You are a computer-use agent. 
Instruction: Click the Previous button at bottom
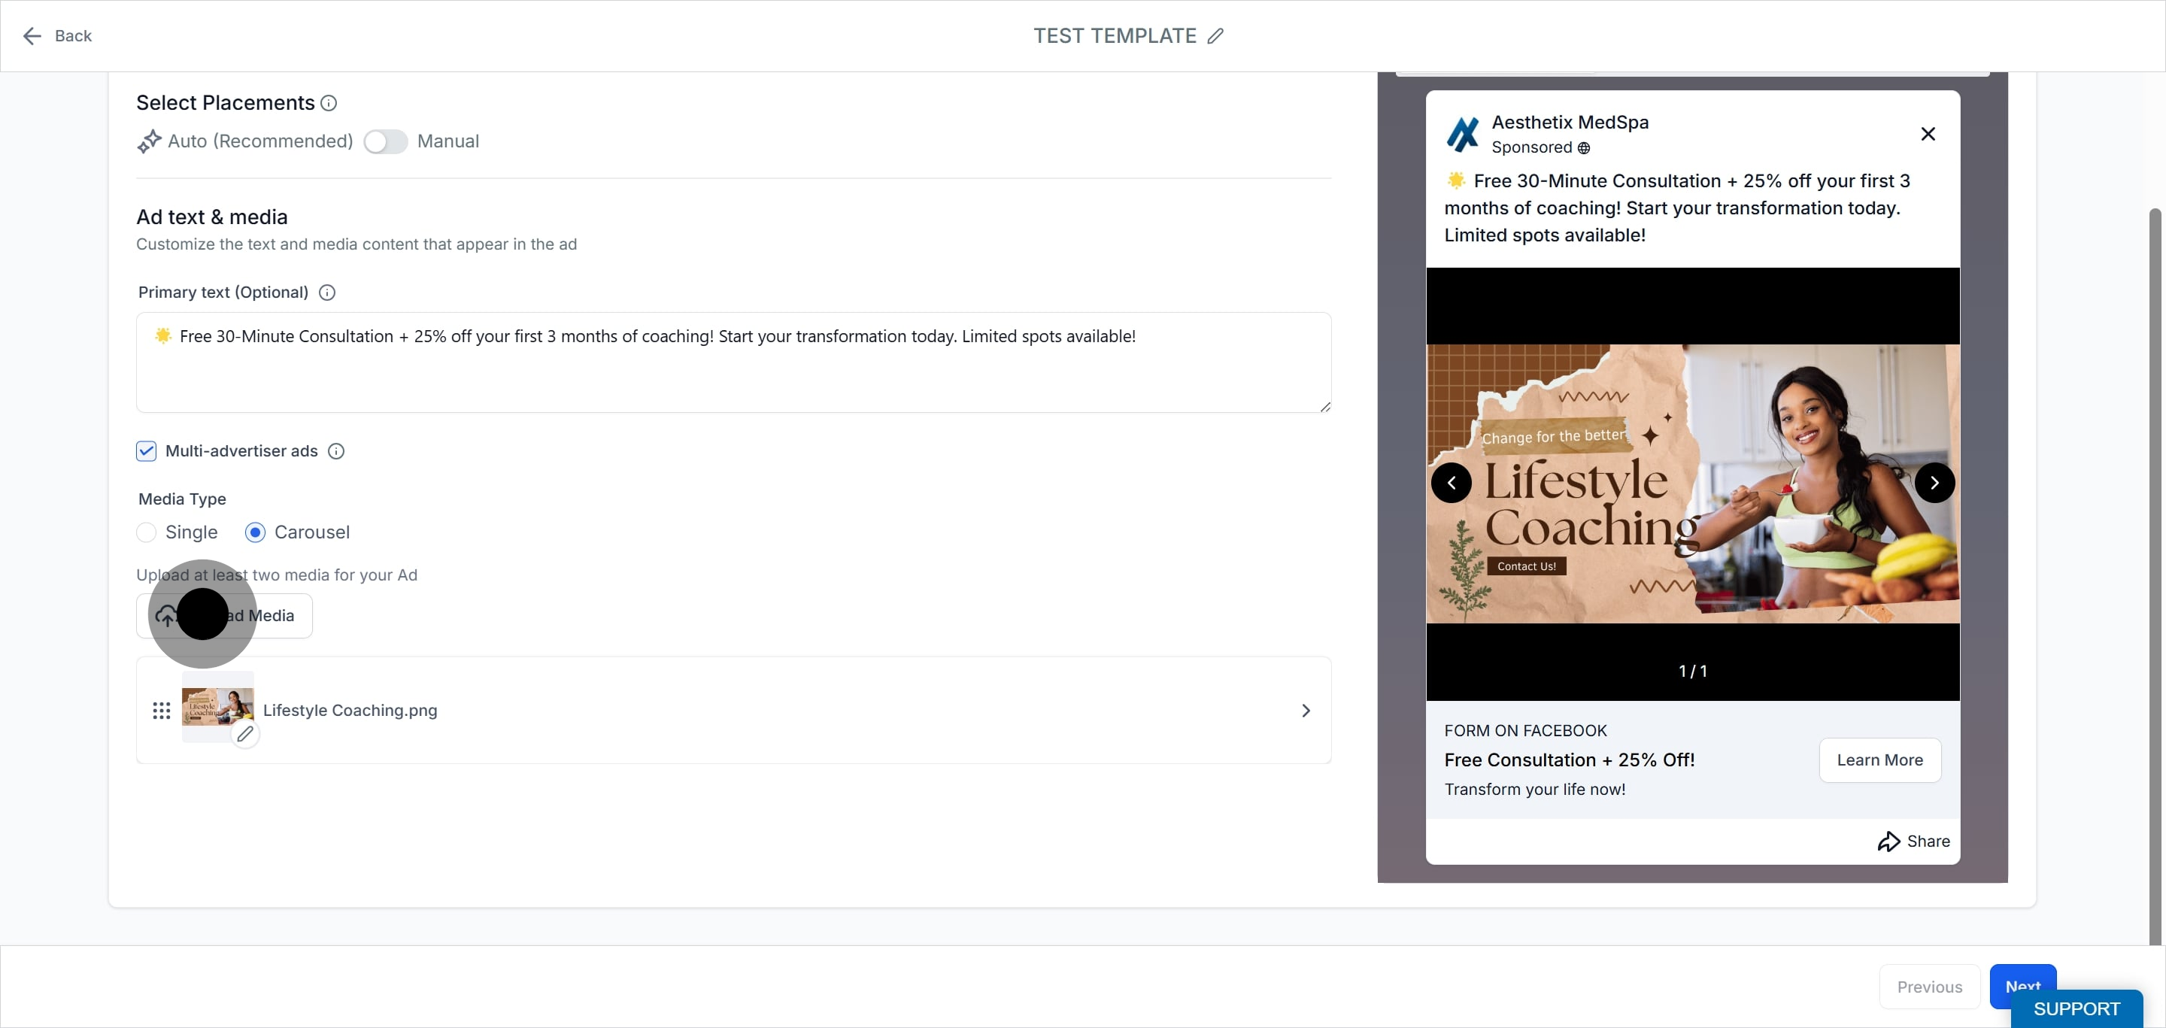(1930, 987)
